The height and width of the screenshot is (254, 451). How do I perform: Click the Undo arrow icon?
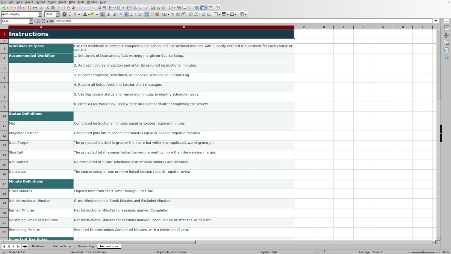(81, 8)
